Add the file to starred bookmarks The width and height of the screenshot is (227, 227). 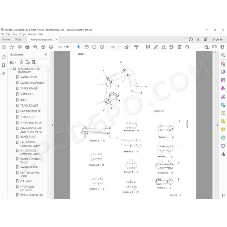pos(12,47)
